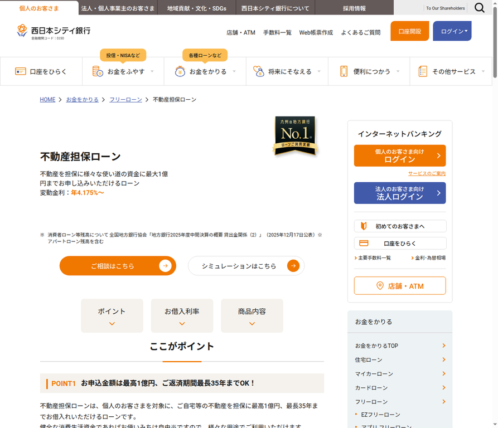This screenshot has width=498, height=428.
Task: Click the orange 口座開設 button
Action: click(410, 31)
